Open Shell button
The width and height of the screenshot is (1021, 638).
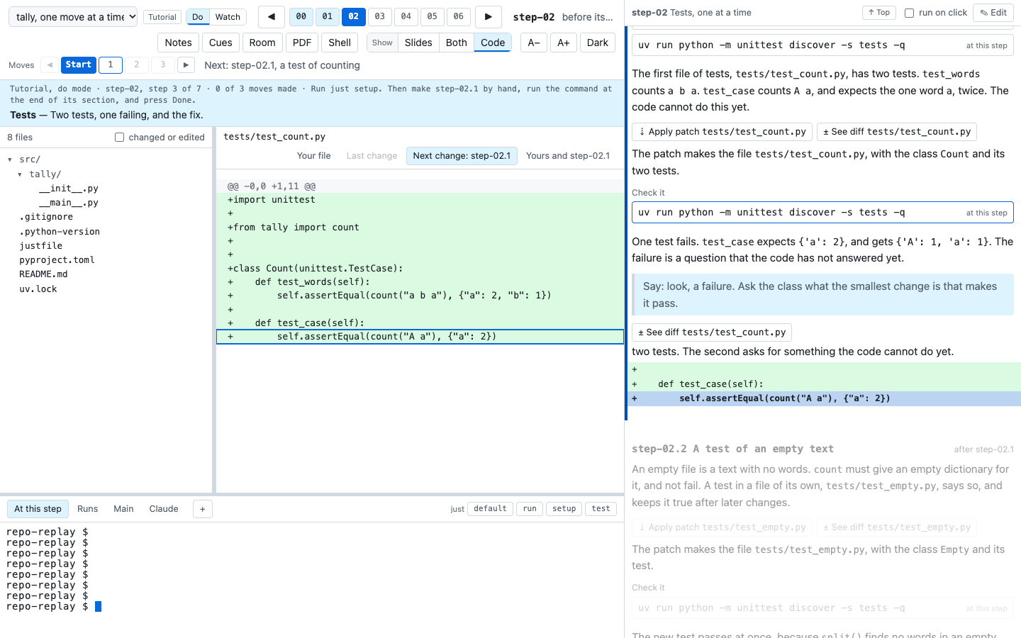(x=340, y=43)
